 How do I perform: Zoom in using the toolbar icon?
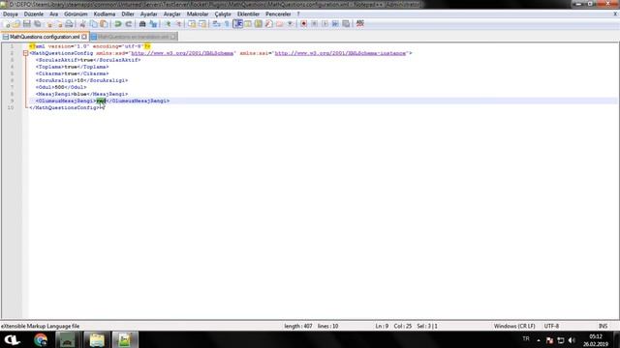point(168,24)
